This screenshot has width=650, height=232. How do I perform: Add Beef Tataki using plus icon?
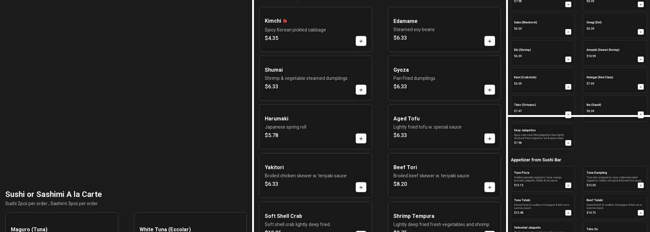pyautogui.click(x=640, y=213)
